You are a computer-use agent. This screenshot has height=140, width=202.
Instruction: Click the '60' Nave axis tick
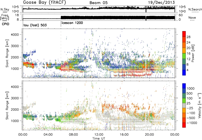[181, 15]
